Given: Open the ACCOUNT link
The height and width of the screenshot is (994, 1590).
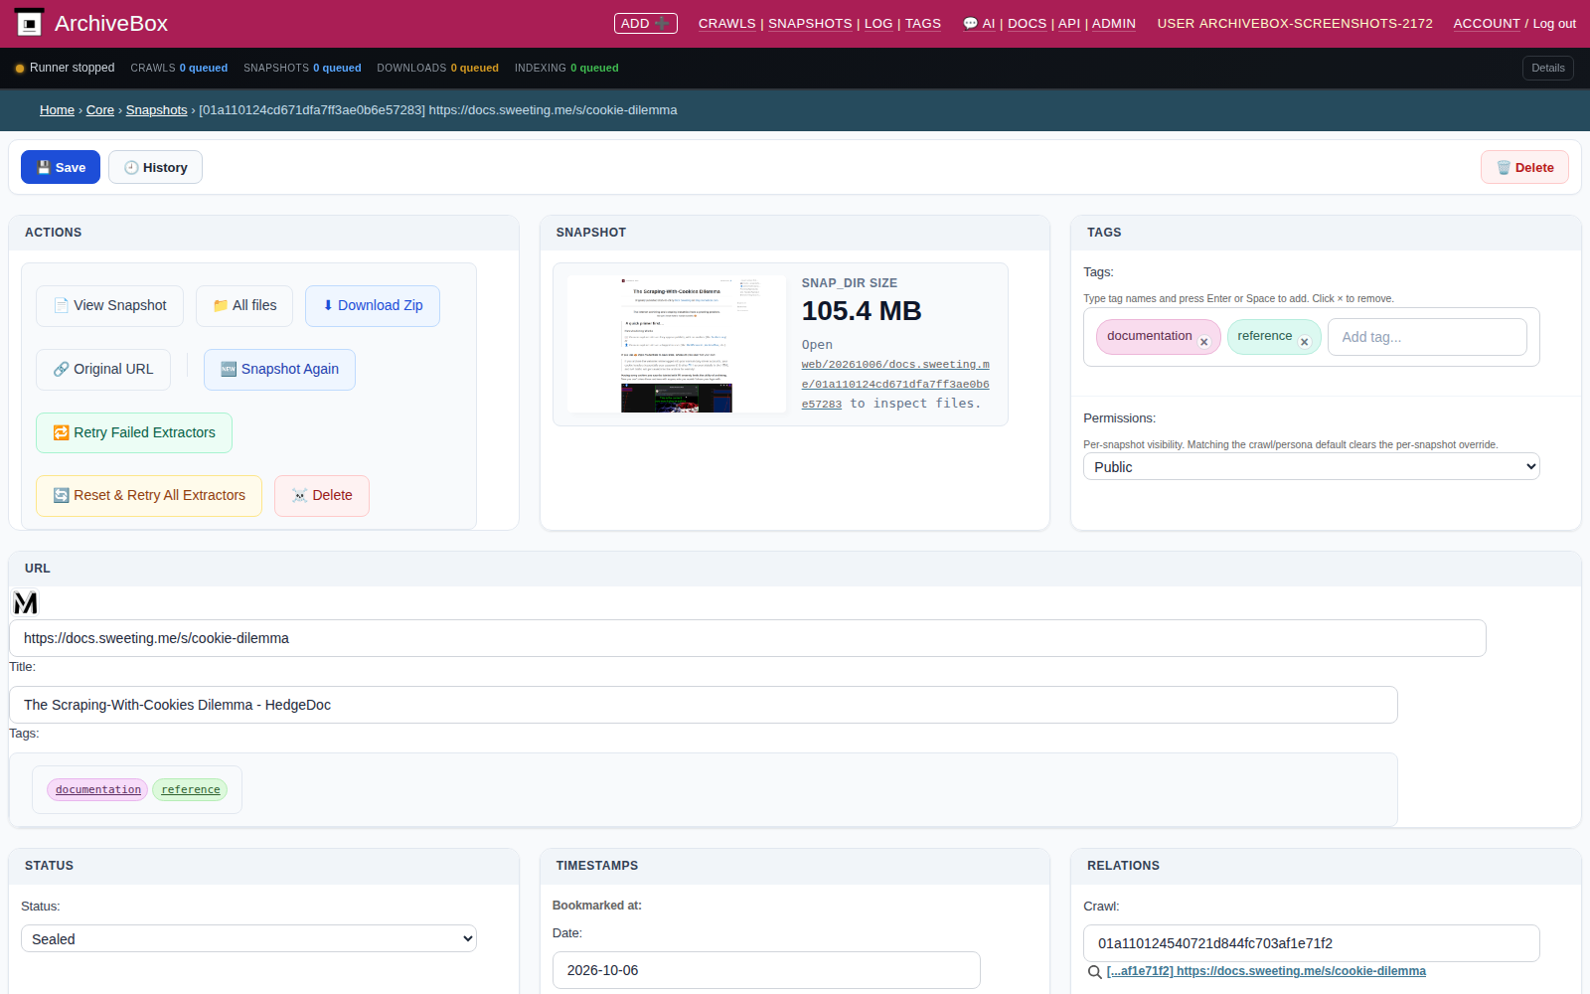Looking at the screenshot, I should pyautogui.click(x=1487, y=24).
